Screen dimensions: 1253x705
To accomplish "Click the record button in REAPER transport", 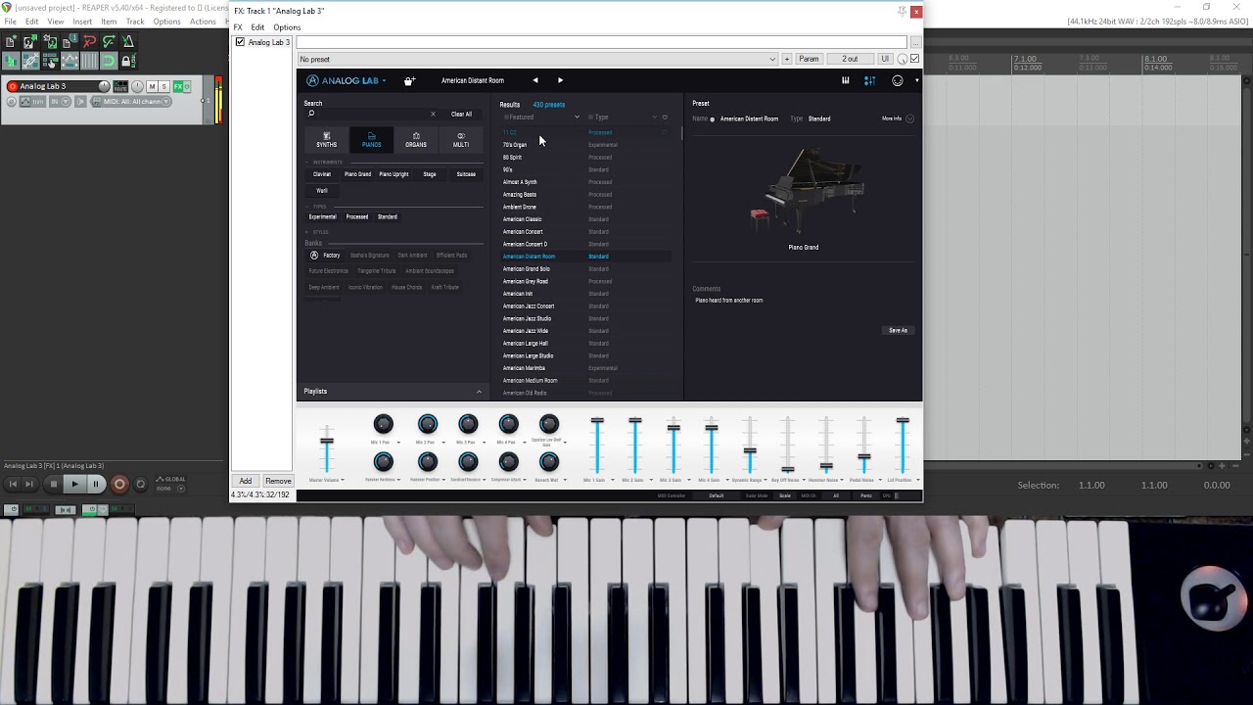I will click(119, 484).
